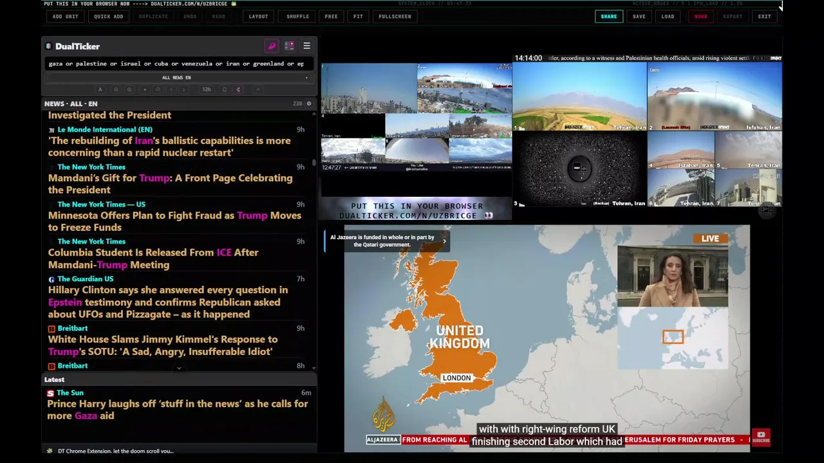Open the LAYOUT menu
This screenshot has height=463, width=824.
click(x=258, y=17)
